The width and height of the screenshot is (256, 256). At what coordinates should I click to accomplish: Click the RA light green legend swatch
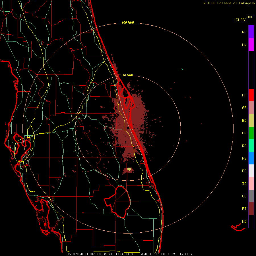(x=251, y=146)
